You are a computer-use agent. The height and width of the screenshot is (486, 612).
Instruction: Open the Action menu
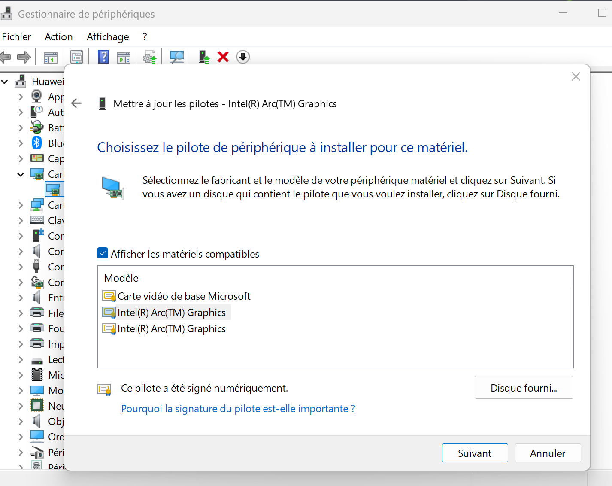(59, 37)
